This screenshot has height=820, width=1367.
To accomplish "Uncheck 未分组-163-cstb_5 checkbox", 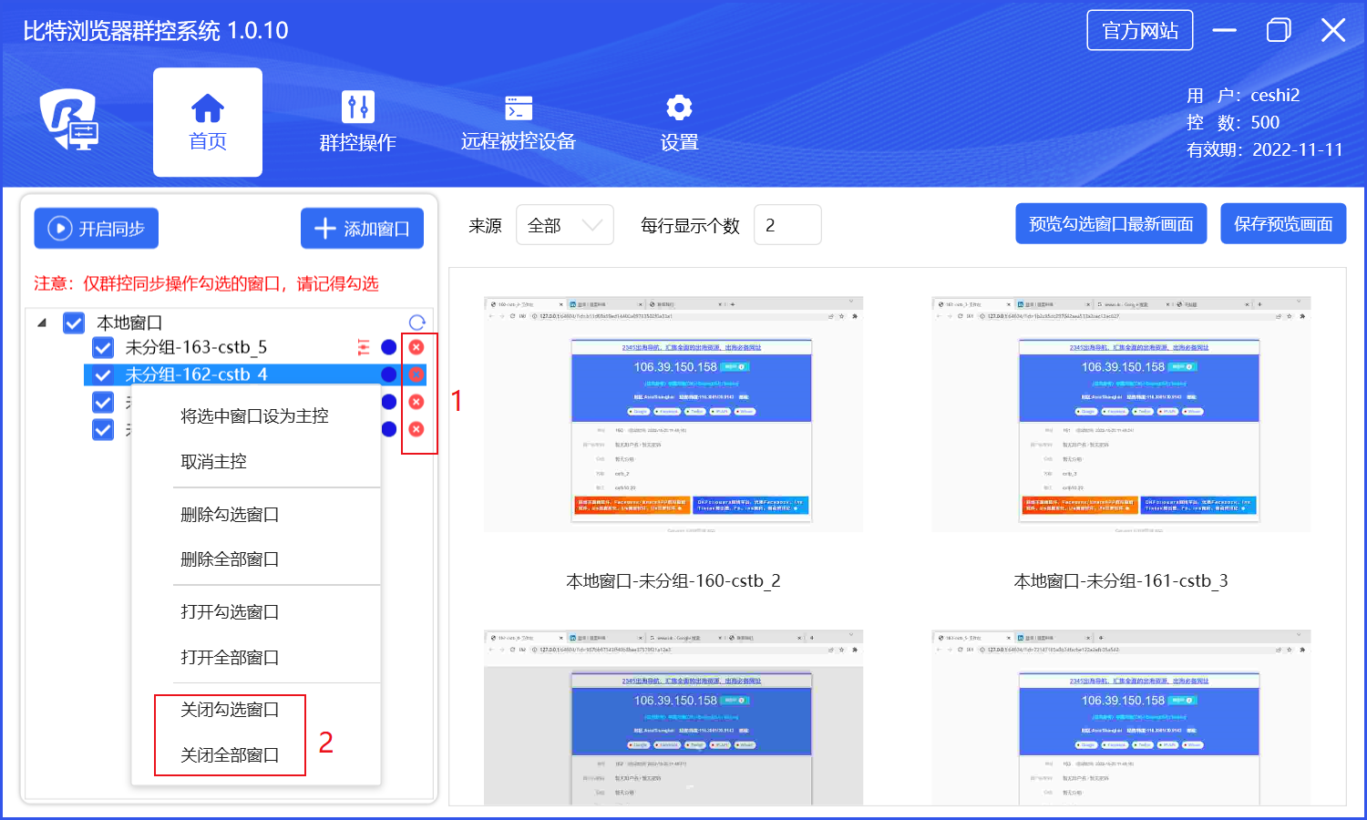I will [103, 347].
